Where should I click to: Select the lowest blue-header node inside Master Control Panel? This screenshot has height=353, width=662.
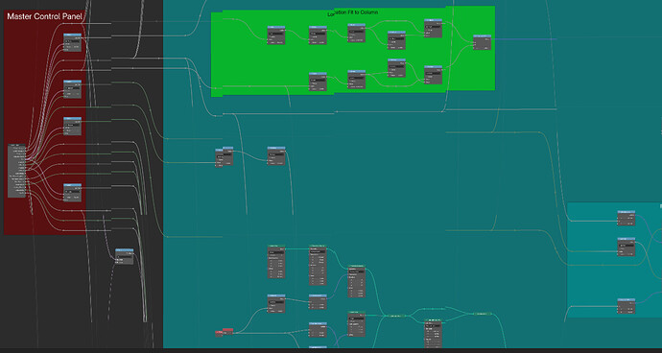point(72,192)
